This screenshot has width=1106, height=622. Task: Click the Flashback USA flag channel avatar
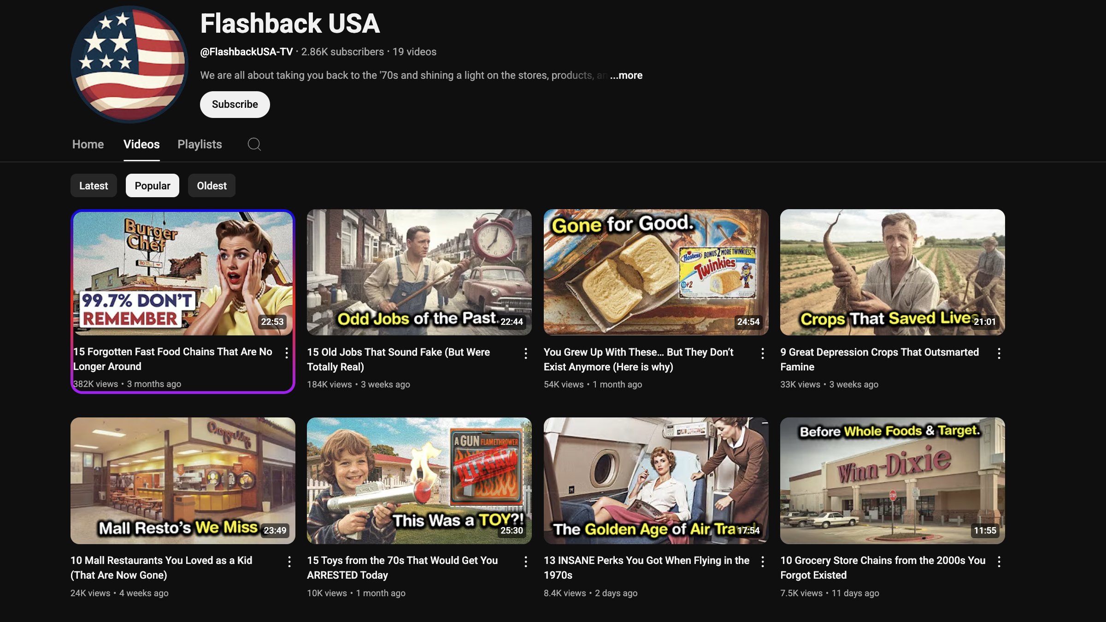(129, 65)
